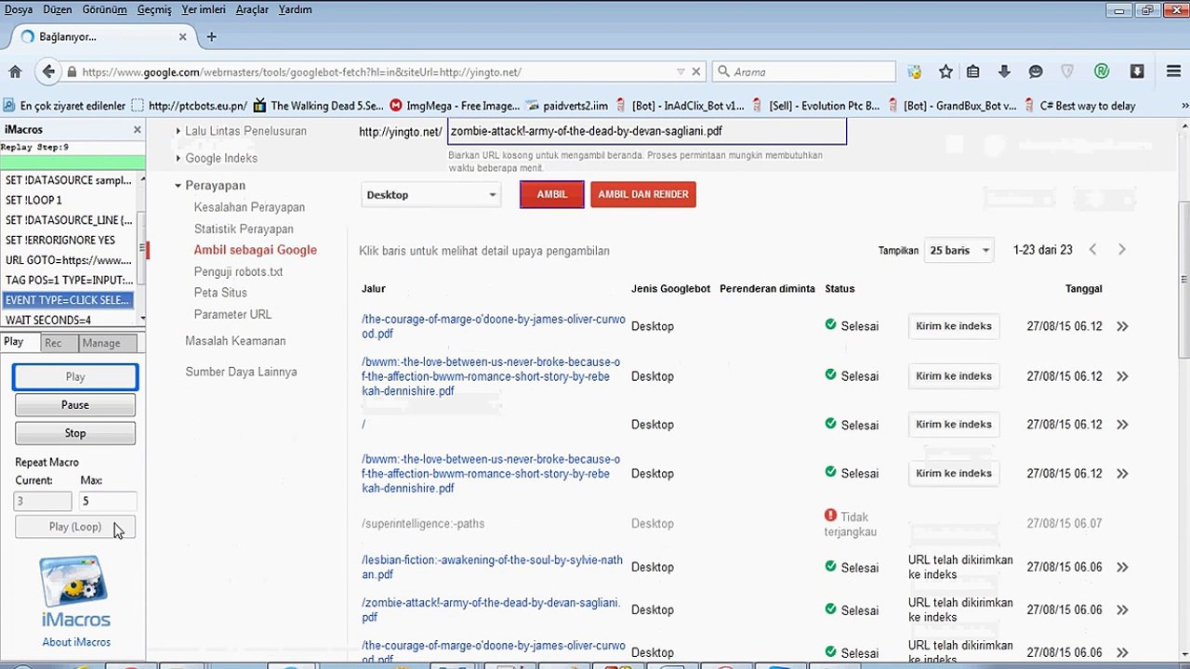This screenshot has width=1190, height=669.
Task: Open the Geçmiş menu
Action: pos(154,9)
